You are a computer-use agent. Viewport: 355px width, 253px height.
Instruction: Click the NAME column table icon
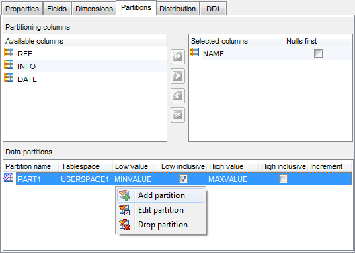[x=194, y=52]
